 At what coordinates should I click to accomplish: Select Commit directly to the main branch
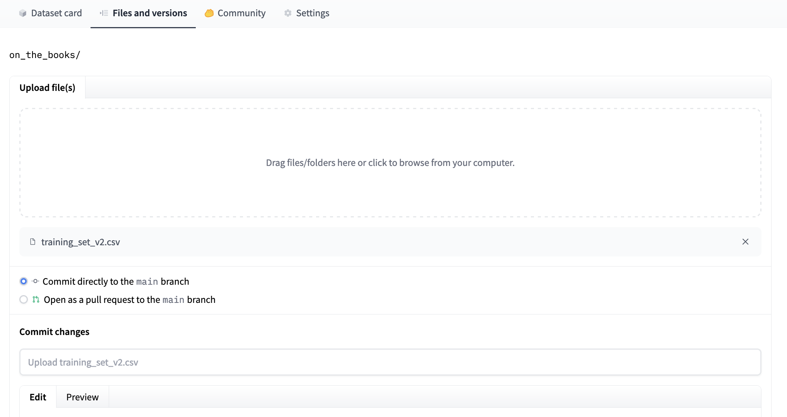[23, 281]
